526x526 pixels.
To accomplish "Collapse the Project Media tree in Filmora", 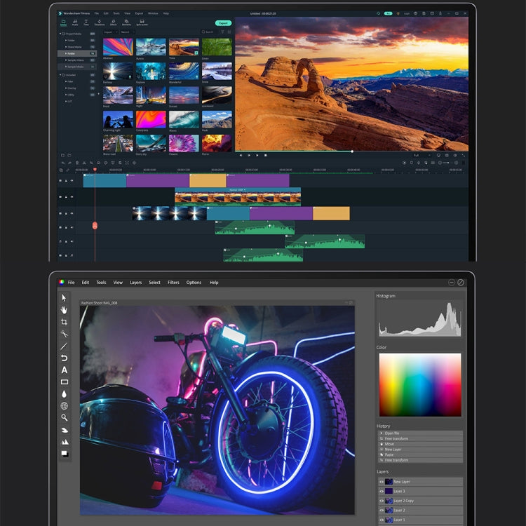I will click(x=62, y=34).
